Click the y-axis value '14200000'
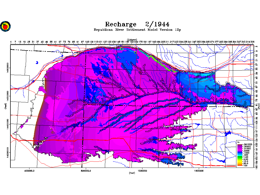Screen dimensions: 260x195 pos(8,153)
